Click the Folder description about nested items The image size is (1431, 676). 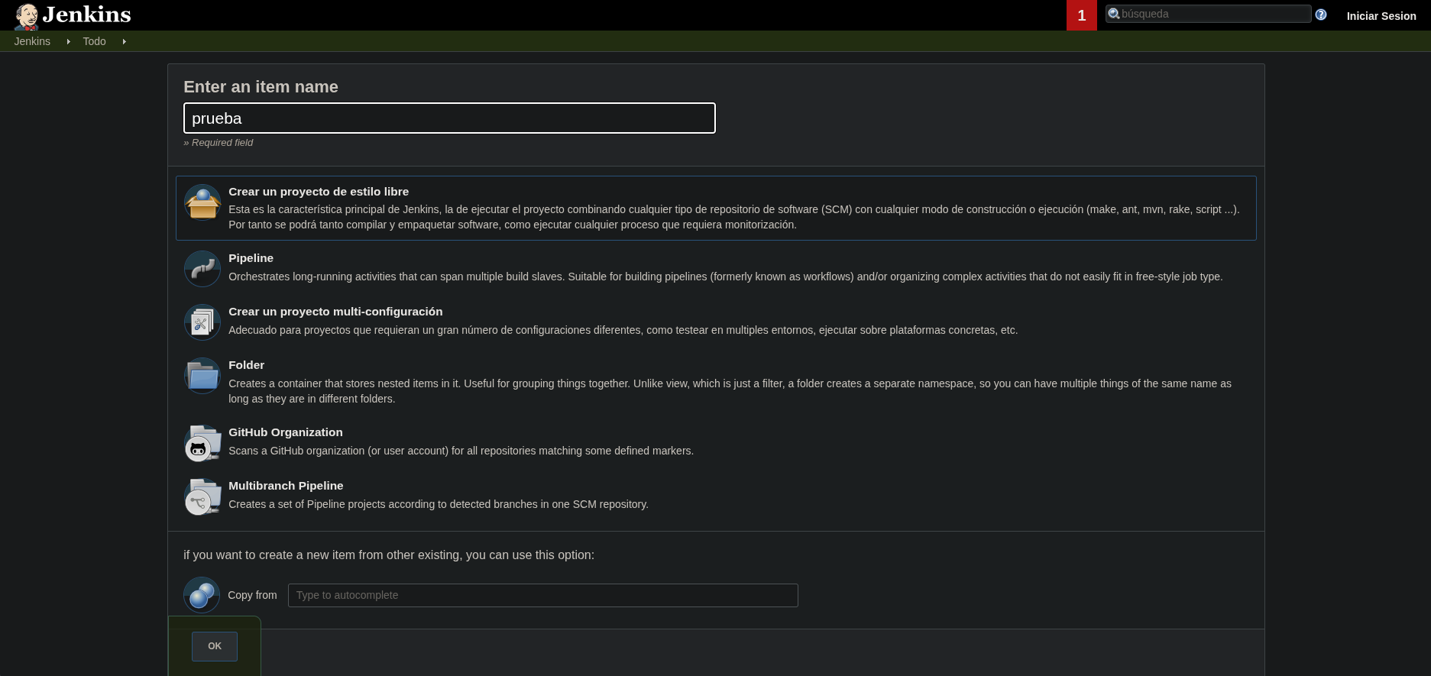pyautogui.click(x=730, y=391)
